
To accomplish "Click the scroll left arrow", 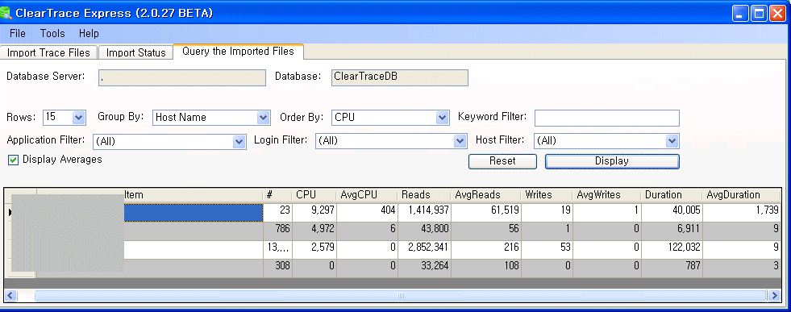I will (x=10, y=295).
